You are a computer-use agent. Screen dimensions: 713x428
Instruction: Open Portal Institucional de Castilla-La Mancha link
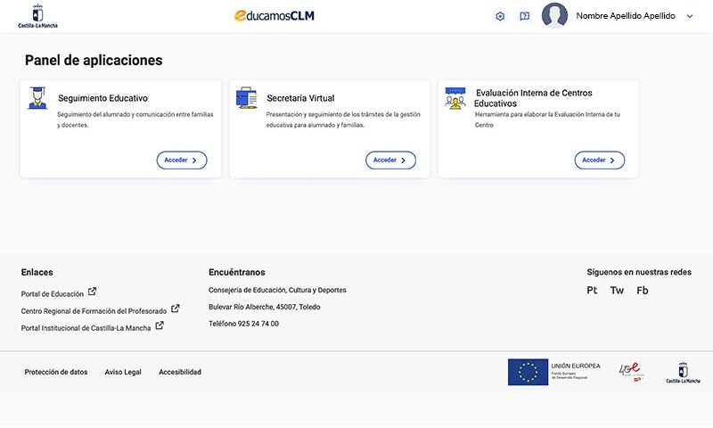pyautogui.click(x=86, y=328)
